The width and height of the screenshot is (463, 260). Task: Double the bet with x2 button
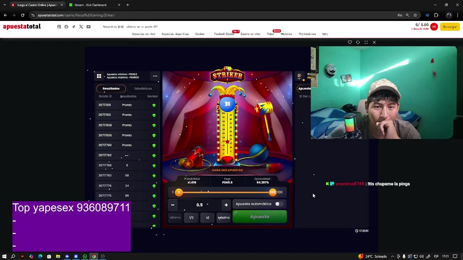208,217
